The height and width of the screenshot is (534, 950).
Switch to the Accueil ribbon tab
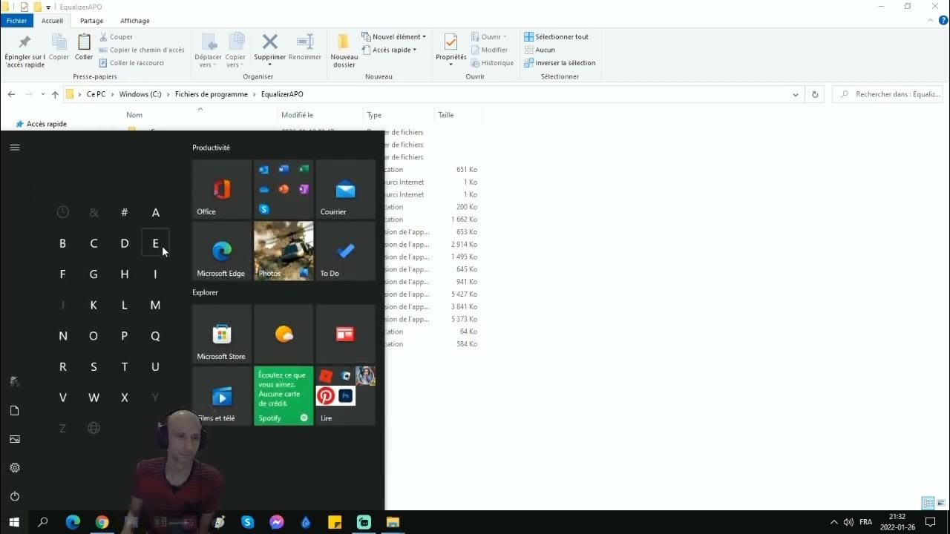52,21
